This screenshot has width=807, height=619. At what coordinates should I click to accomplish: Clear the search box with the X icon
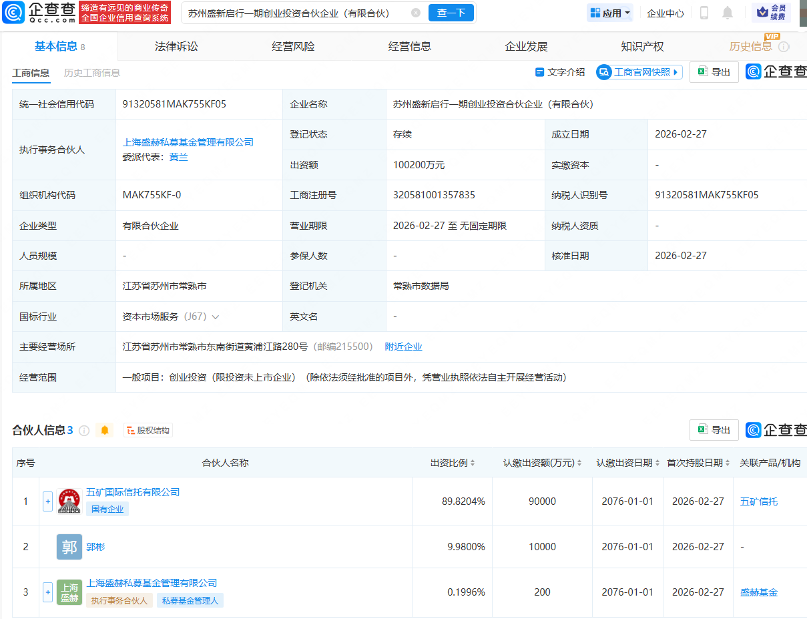[416, 13]
